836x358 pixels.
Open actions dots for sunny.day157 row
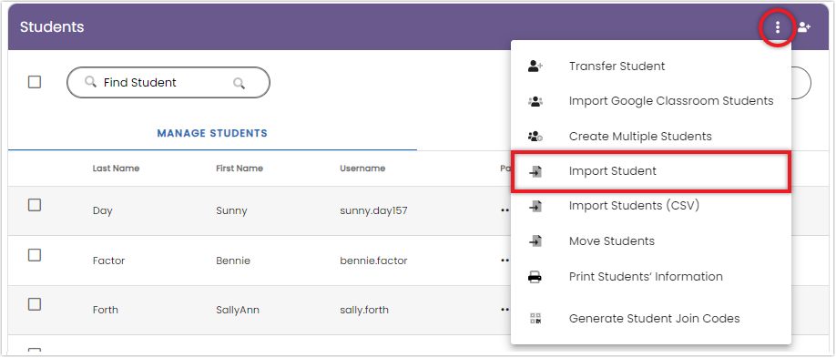coord(505,210)
